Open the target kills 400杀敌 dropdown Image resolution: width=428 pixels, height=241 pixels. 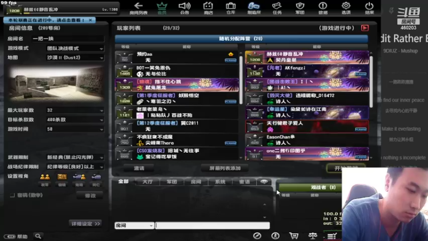[x=75, y=119]
